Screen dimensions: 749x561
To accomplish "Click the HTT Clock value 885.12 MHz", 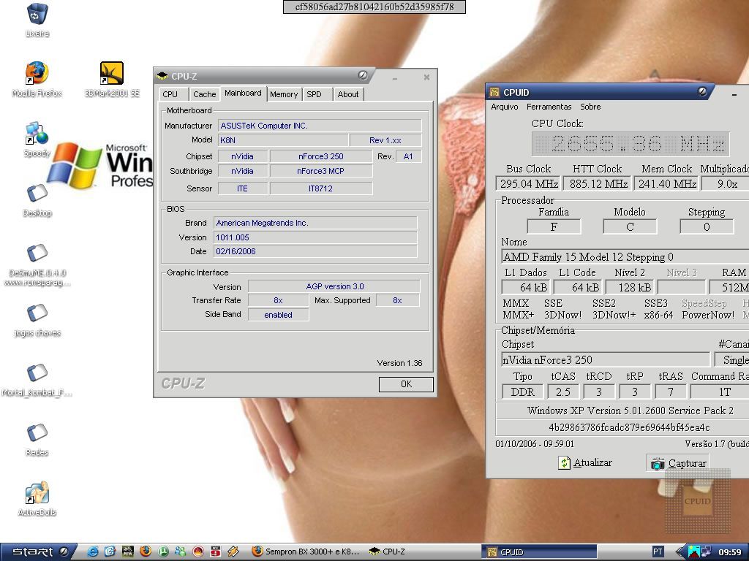I will tap(598, 183).
